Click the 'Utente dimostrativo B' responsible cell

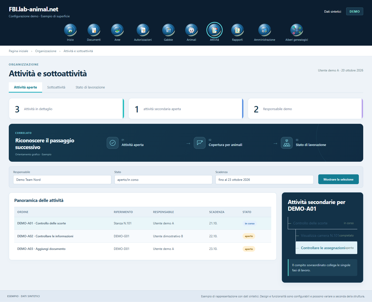pos(168,236)
